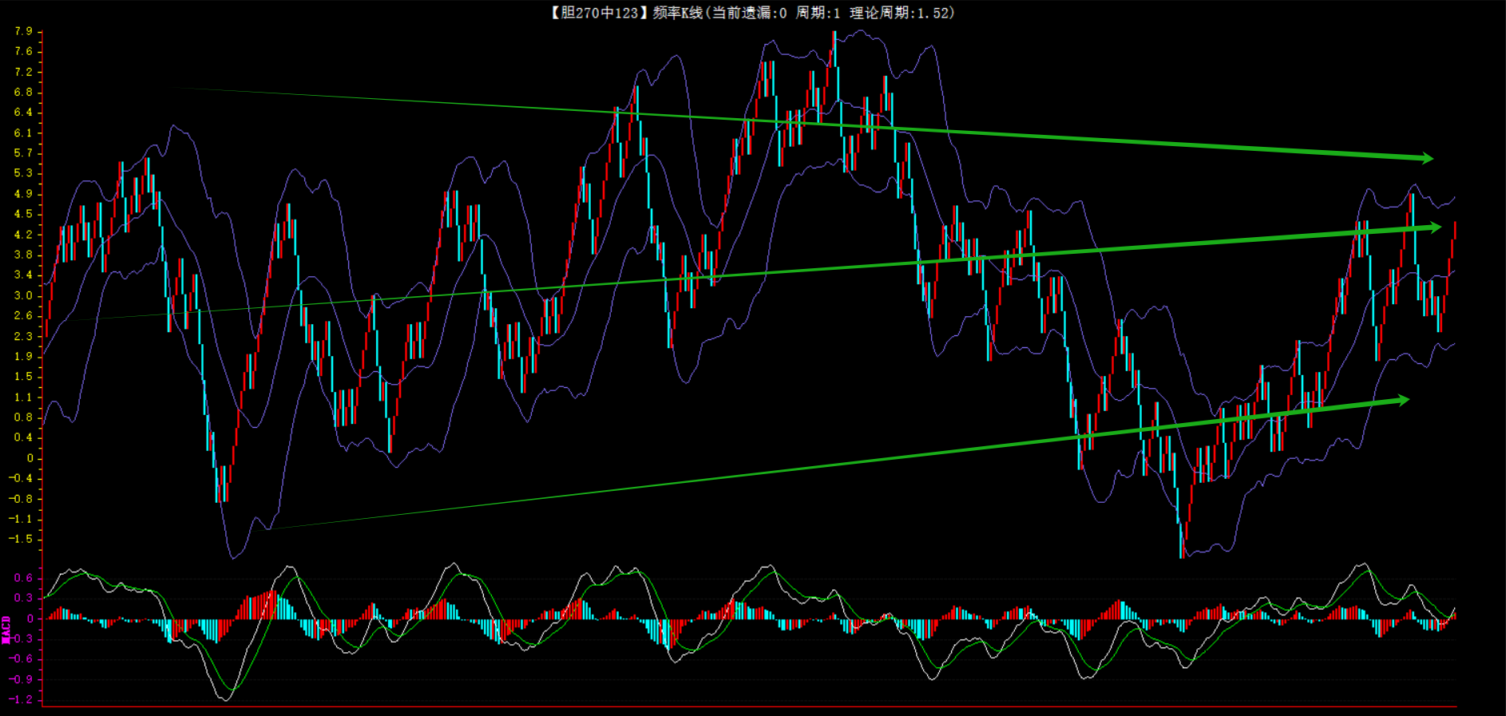Click the arrowhead of the top descending green trendline
The height and width of the screenshot is (716, 1506).
click(x=1425, y=158)
